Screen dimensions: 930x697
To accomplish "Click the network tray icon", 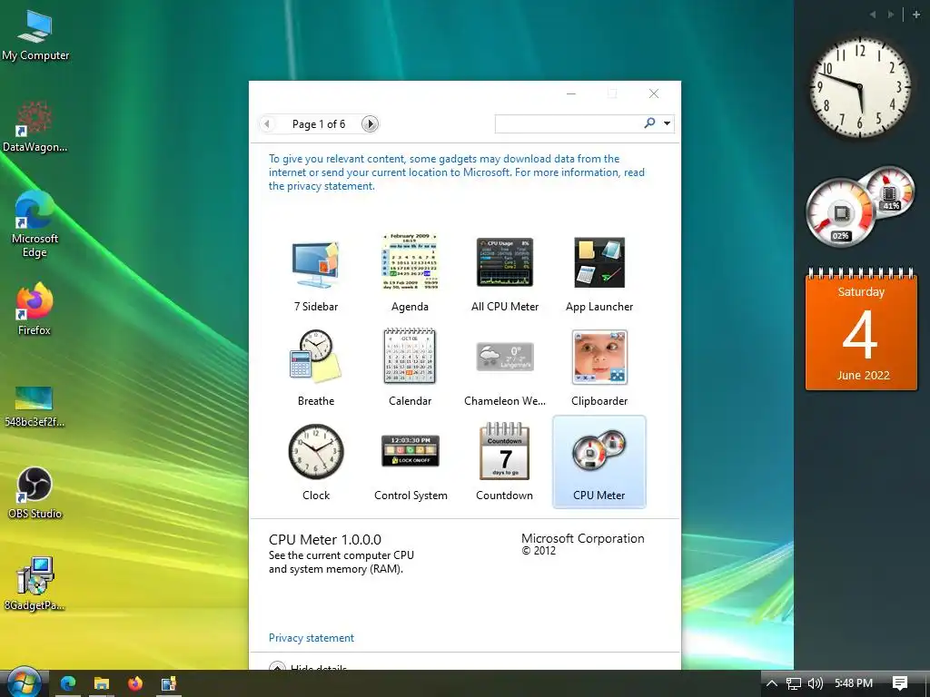I will tap(794, 683).
